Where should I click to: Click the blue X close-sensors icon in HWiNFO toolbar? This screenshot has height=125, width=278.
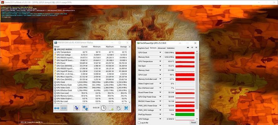pos(126,108)
